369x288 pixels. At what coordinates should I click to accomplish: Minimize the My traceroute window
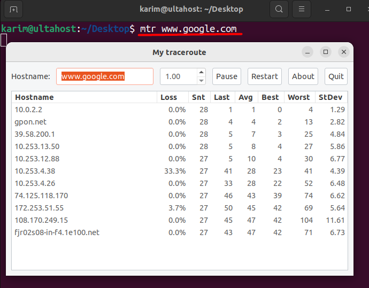pyautogui.click(x=307, y=52)
